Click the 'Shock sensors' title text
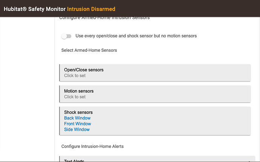This screenshot has width=260, height=162. click(78, 112)
